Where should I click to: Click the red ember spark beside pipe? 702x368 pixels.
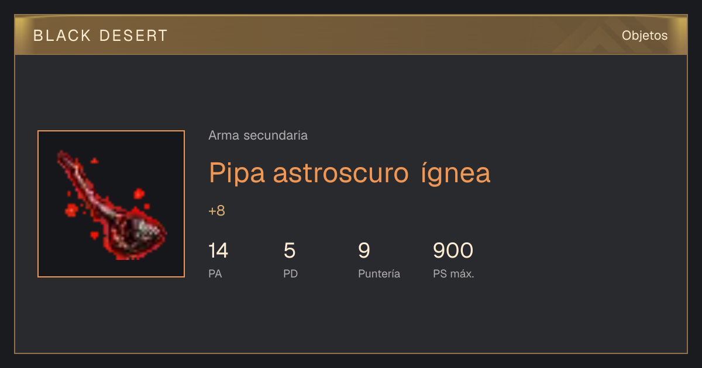[139, 193]
